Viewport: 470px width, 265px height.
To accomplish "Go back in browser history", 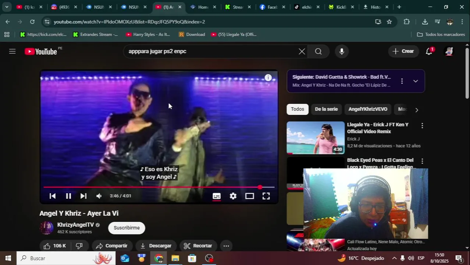I will 8,22.
